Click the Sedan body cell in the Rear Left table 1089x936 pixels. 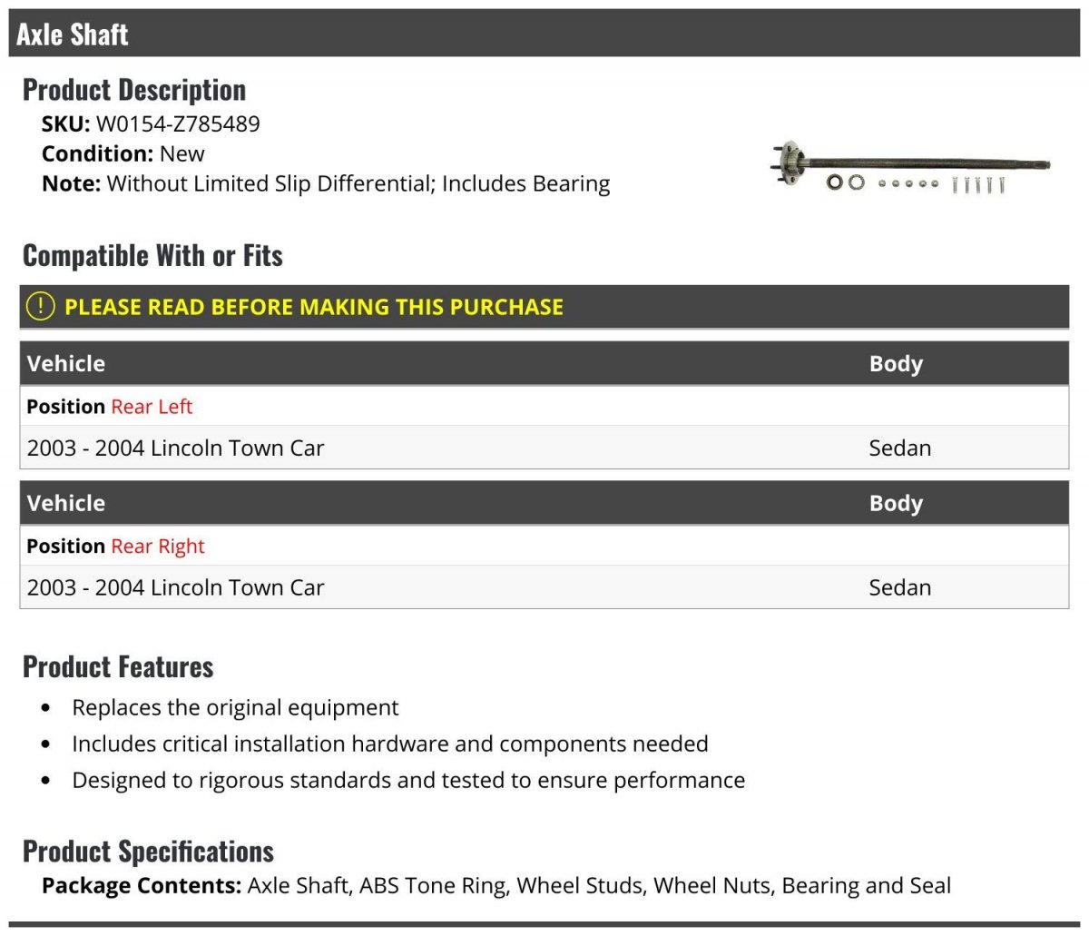coord(900,448)
